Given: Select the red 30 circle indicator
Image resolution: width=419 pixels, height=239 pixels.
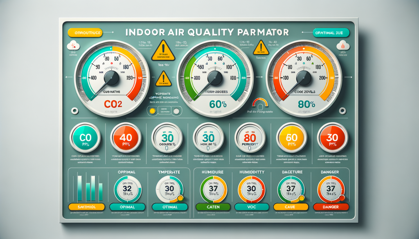Looking at the screenshot, I should [x=332, y=138].
